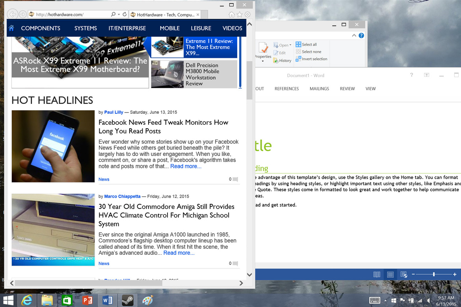Click the search magnifier in address bar
This screenshot has width=461, height=307.
point(113,14)
